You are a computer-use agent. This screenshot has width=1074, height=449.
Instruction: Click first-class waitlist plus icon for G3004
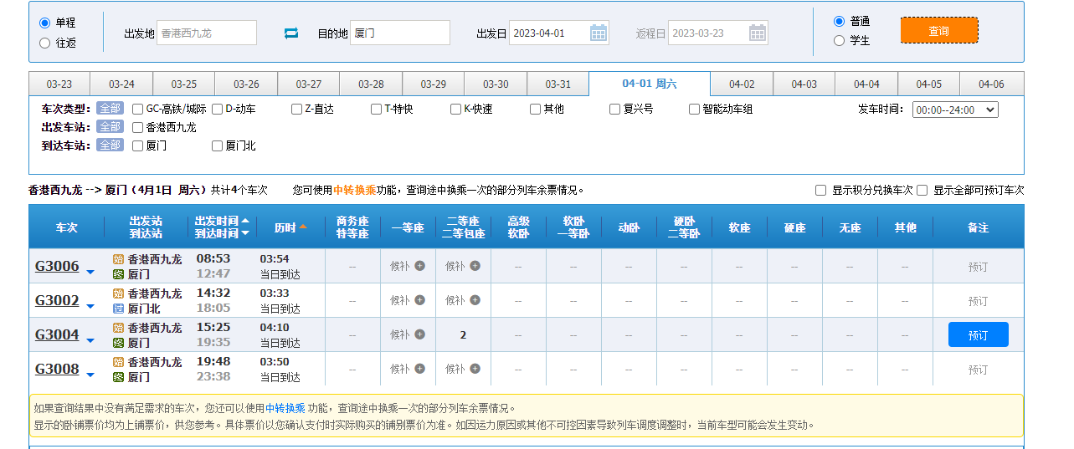tap(420, 334)
